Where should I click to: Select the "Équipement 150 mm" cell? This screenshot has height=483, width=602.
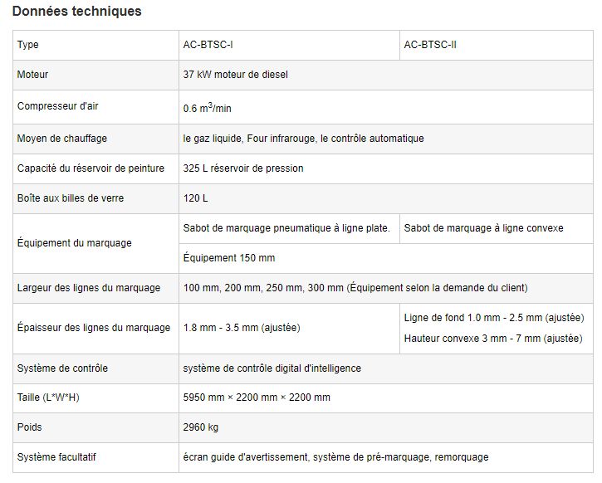tap(229, 258)
